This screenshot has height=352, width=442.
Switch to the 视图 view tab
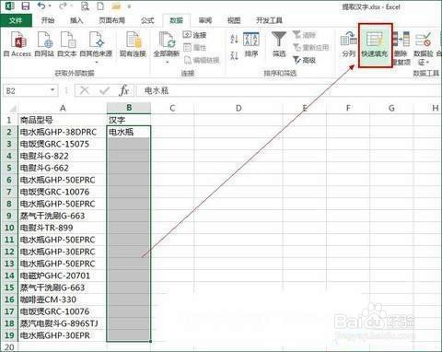(x=234, y=20)
